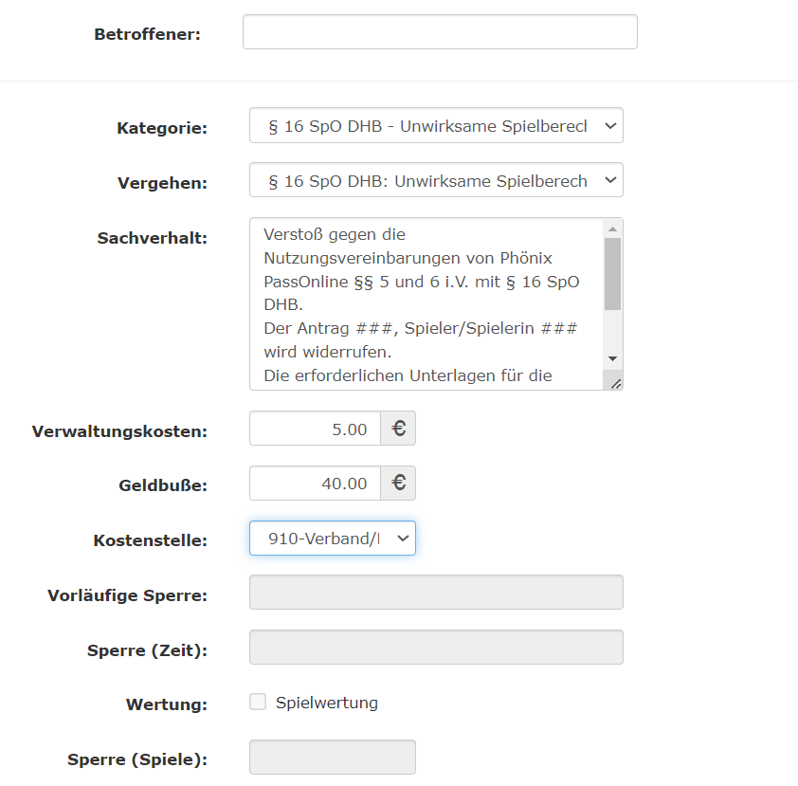Image resolution: width=798 pixels, height=786 pixels.
Task: Focus the Verwaltungskosten amount field
Action: [x=315, y=429]
